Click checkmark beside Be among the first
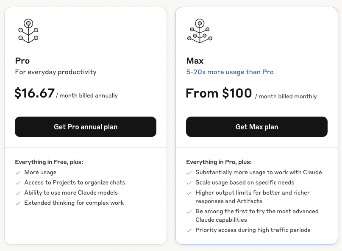The width and height of the screenshot is (342, 251). pos(189,212)
